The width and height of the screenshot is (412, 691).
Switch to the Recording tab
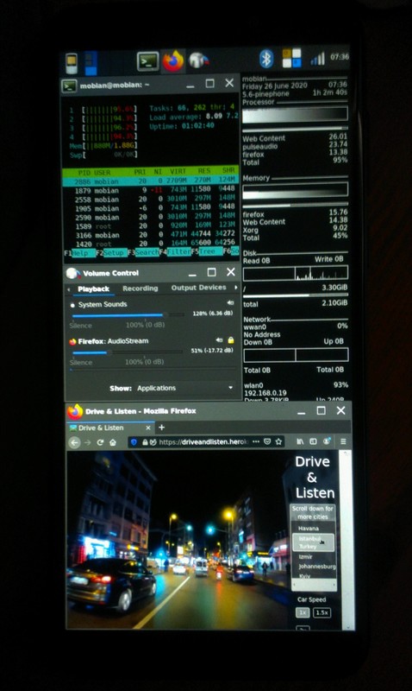coord(140,288)
